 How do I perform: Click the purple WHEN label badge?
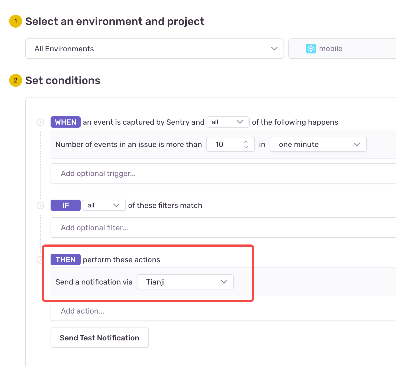(x=66, y=122)
